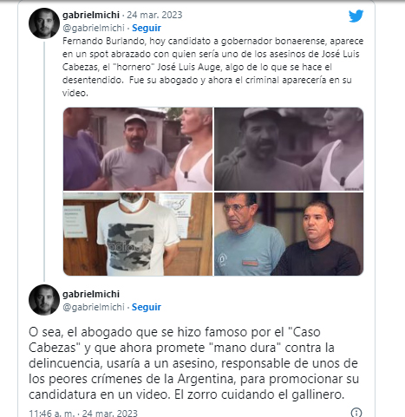The image size is (405, 417).
Task: Click the Twitter bird logo icon
Action: 356,16
